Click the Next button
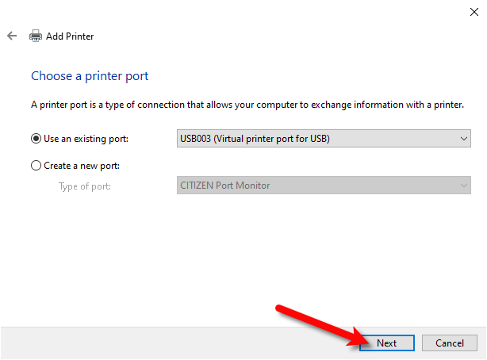The height and width of the screenshot is (360, 487). point(387,343)
